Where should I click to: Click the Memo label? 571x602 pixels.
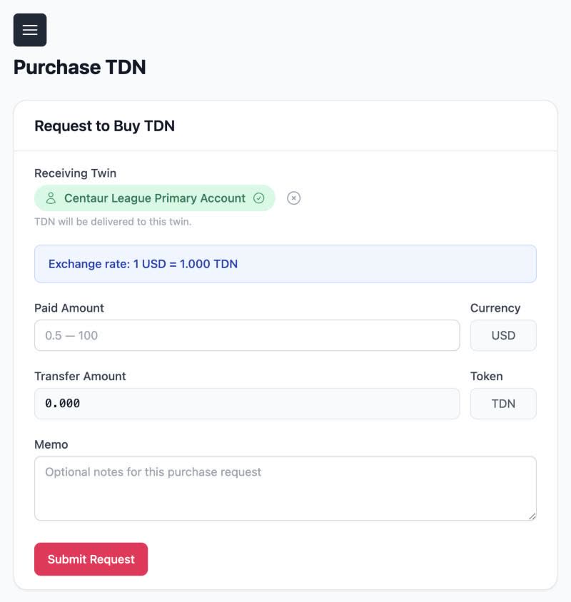tap(51, 444)
